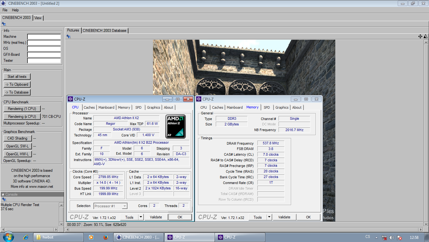Click the To Database button
Image resolution: width=429 pixels, height=242 pixels.
[17, 92]
